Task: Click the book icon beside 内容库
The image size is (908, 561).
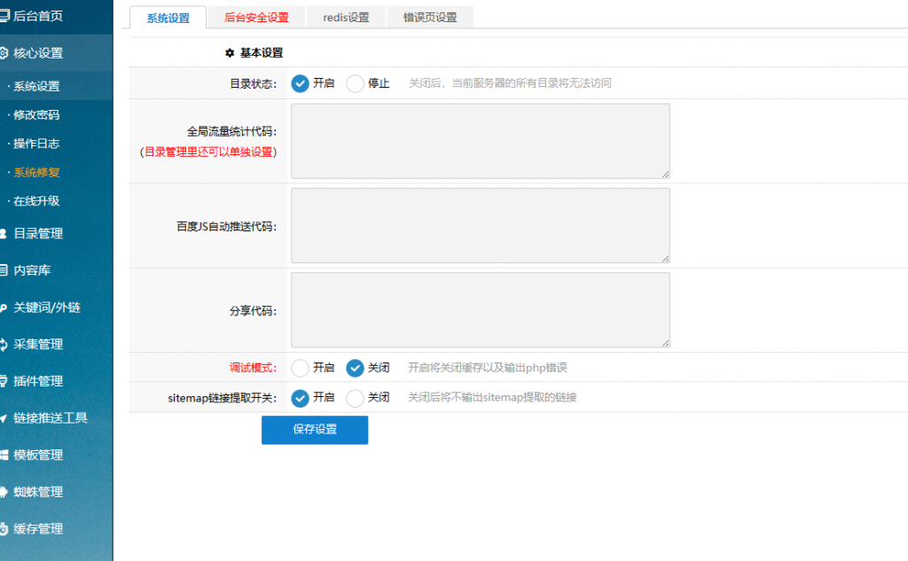Action: (x=4, y=270)
